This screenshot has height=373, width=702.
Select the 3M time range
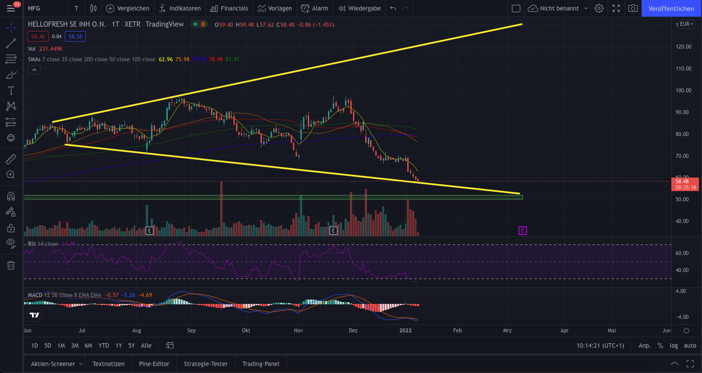75,345
